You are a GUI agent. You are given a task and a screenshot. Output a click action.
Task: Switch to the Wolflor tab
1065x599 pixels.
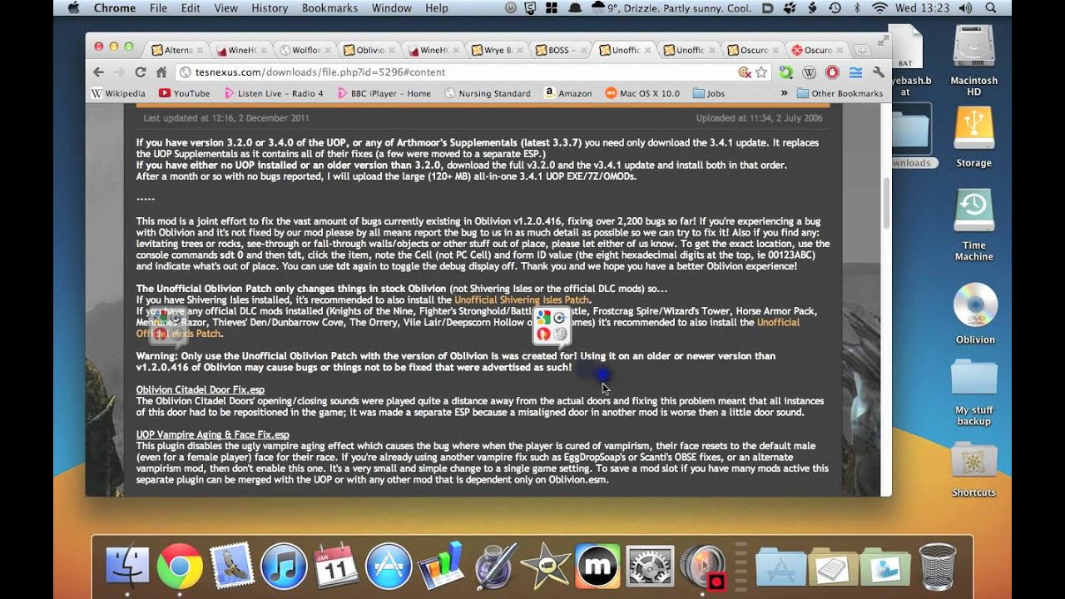pos(305,50)
